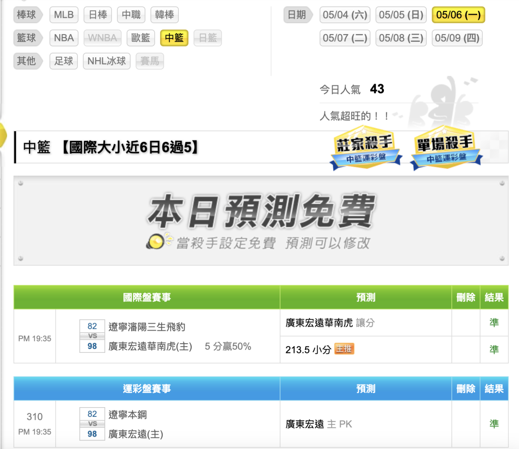519x449 pixels.
Task: Click the 日期 label
Action: [x=298, y=15]
